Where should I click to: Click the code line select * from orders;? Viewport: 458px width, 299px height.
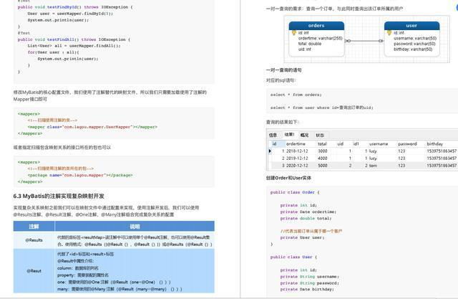click(x=296, y=95)
